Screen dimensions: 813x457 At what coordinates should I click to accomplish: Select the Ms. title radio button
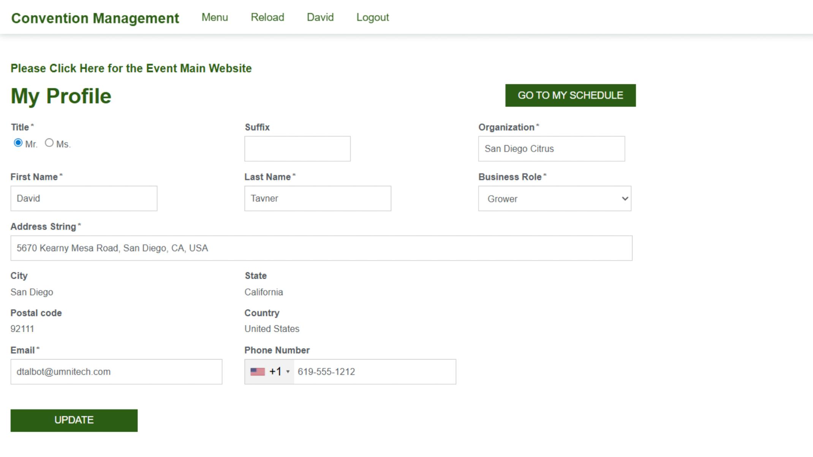click(49, 143)
